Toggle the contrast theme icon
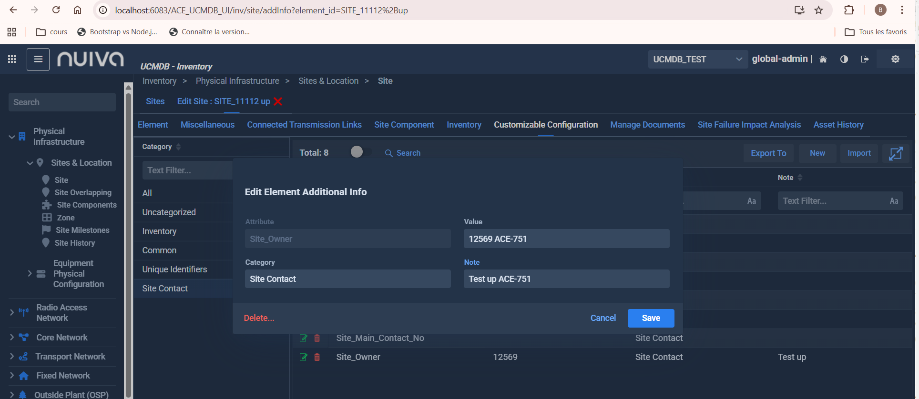Screen dimensions: 919x399 pos(844,59)
